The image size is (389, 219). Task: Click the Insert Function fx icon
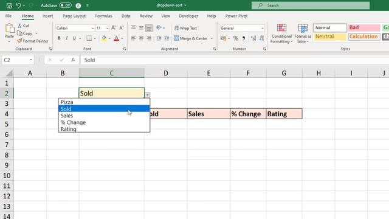(x=73, y=60)
